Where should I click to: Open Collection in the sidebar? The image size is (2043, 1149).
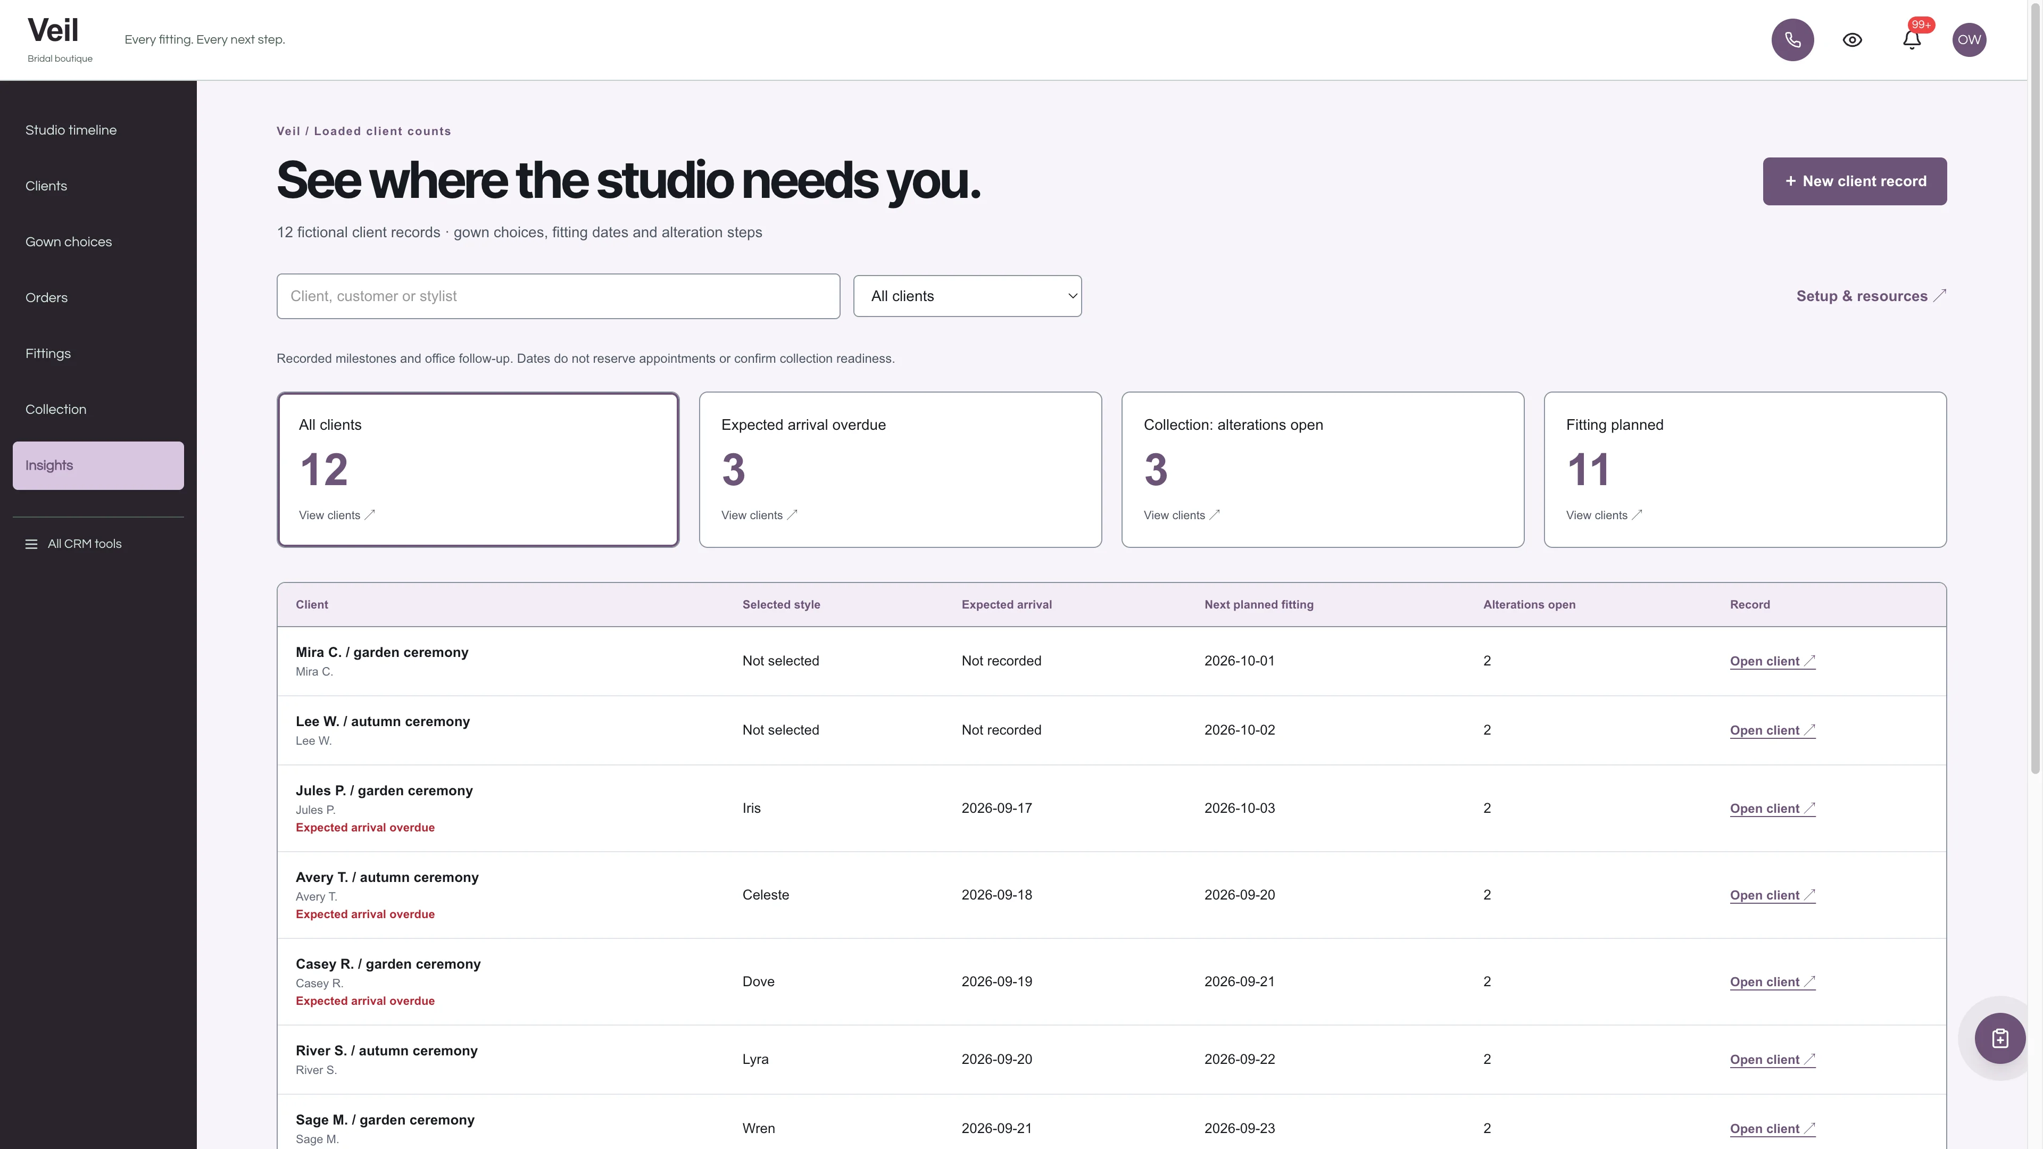pyautogui.click(x=98, y=409)
